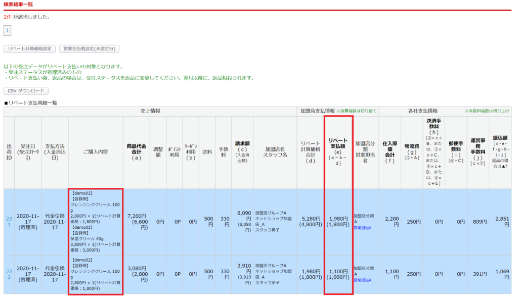Select the リベート支払額 (e) column header
The width and height of the screenshot is (518, 302).
(x=338, y=150)
